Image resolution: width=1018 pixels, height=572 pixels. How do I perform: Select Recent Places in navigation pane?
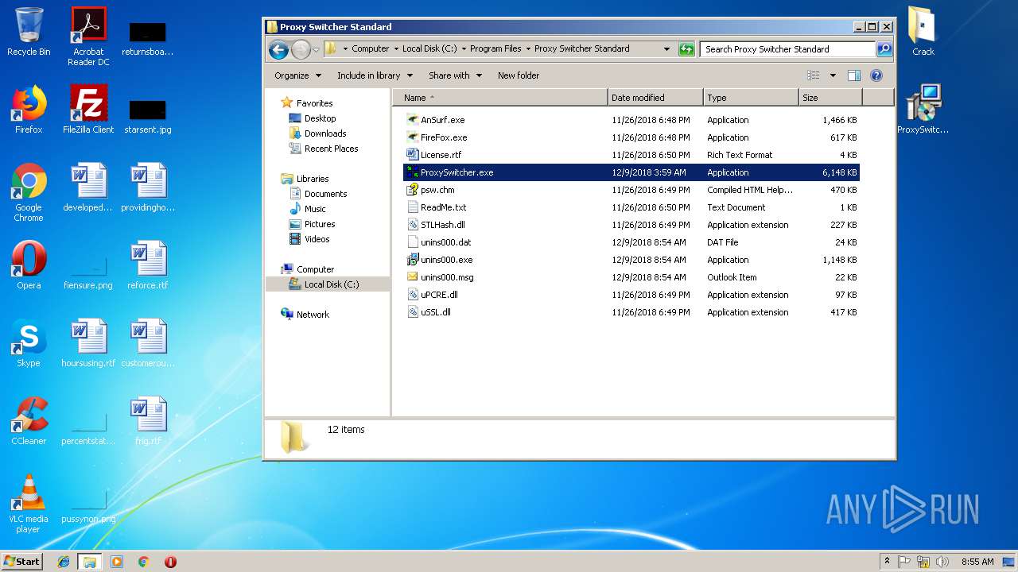(331, 149)
